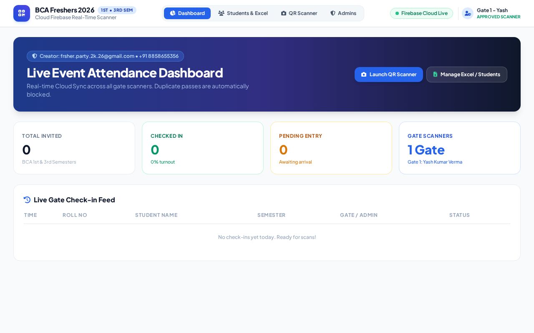Click 'BCA 1st & 3rd Semesters' caption
The height and width of the screenshot is (333, 534).
click(49, 162)
